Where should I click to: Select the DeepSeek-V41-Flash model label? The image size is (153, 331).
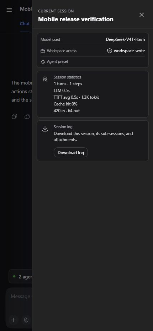pyautogui.click(x=125, y=39)
